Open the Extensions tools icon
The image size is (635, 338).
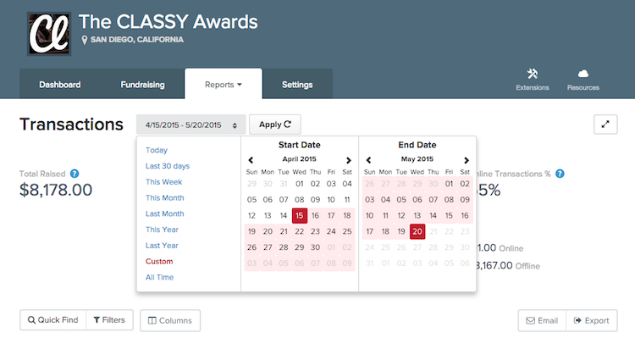point(533,74)
